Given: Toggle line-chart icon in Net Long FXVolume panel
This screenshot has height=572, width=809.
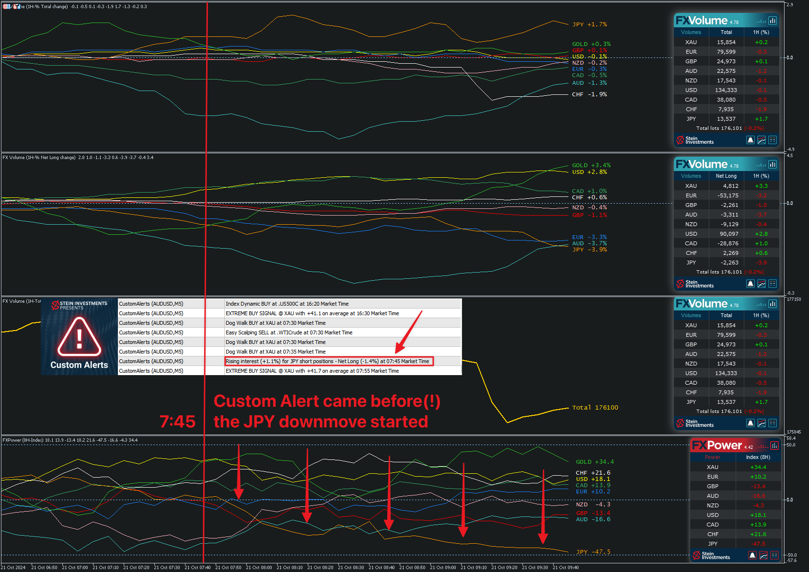Looking at the screenshot, I should click(762, 284).
